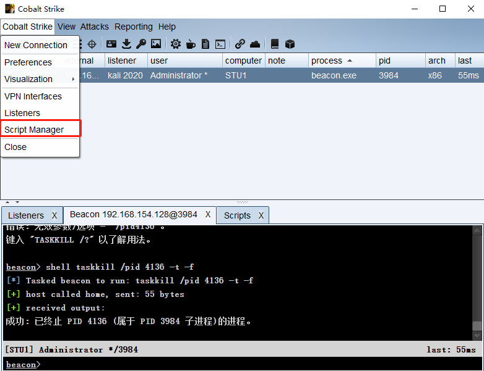This screenshot has height=371, width=484.
Task: Close the Beacon tab
Action: [x=208, y=214]
